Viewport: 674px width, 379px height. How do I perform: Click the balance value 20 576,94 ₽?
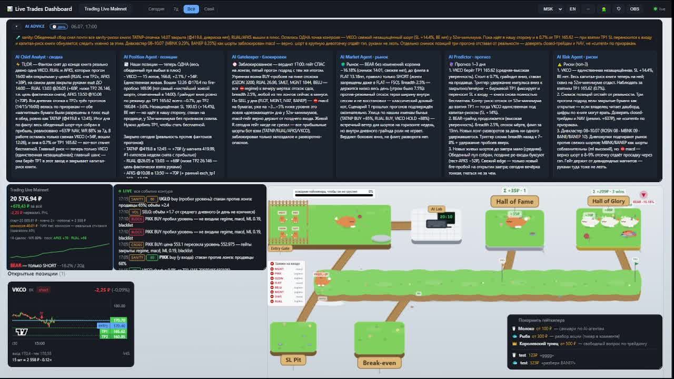tap(26, 198)
